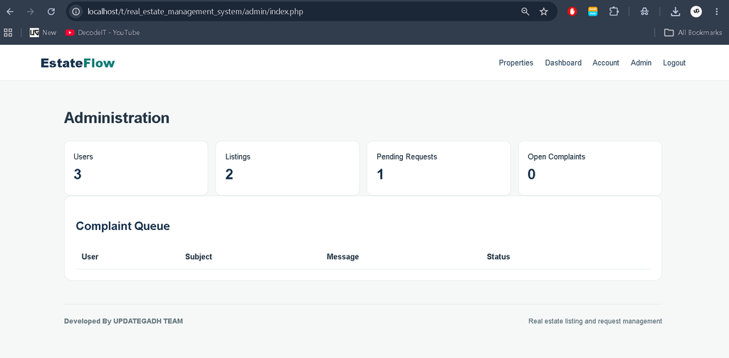
Task: Click the Open Complaints stat card
Action: tap(590, 168)
